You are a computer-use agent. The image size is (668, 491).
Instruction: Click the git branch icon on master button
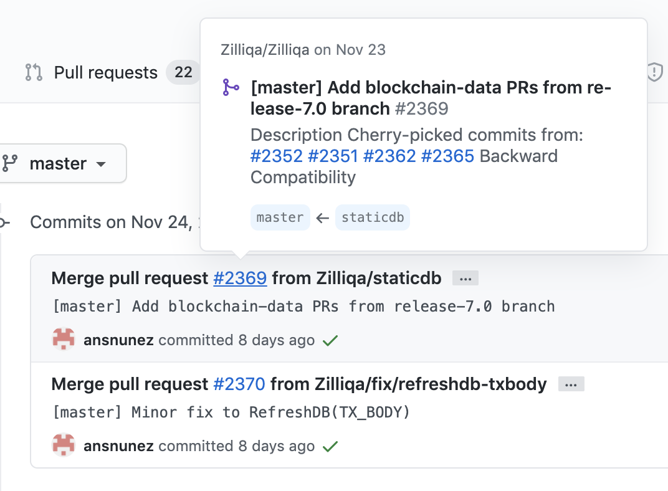coord(9,163)
